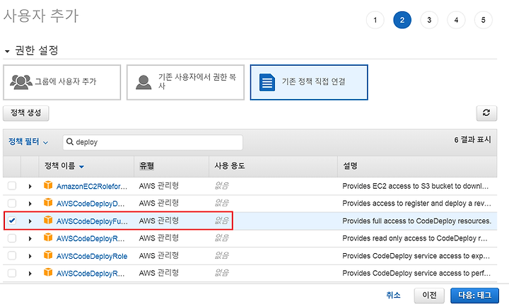Go to wizard step 4

(x=456, y=20)
